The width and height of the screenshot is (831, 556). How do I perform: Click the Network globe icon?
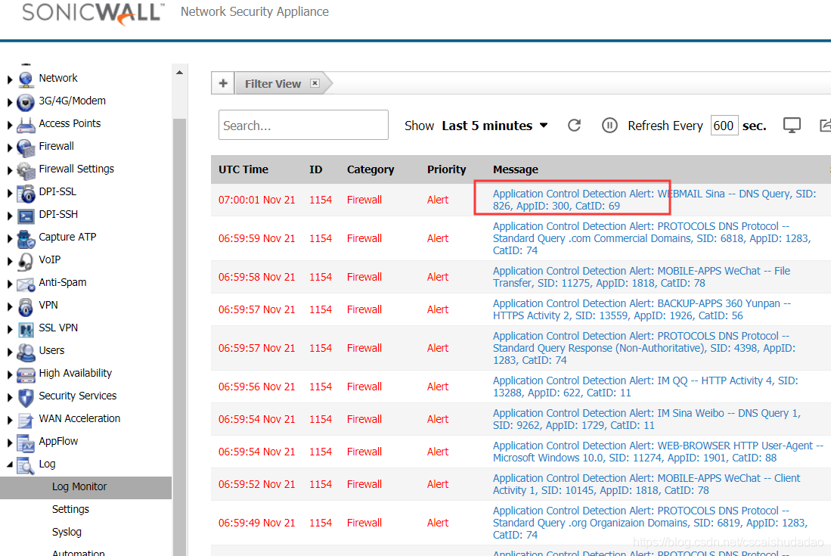tap(26, 79)
